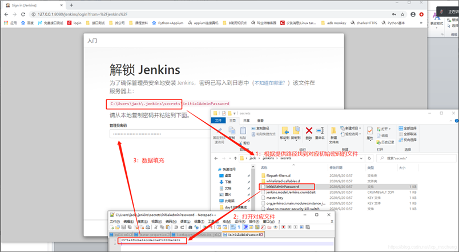Screen dimensions: 459x252
Task: Open the 文件 tab in Explorer
Action: [219, 121]
